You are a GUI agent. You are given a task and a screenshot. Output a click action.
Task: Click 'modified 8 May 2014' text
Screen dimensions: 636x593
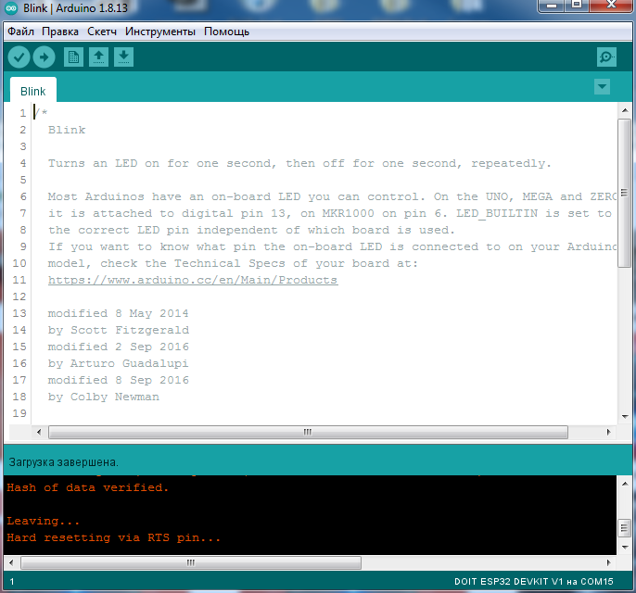coord(118,313)
